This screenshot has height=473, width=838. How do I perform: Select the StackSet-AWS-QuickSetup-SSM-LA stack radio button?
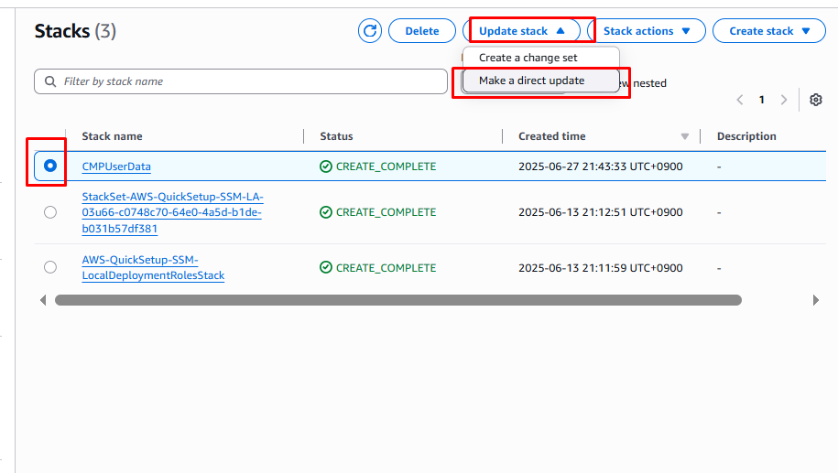pyautogui.click(x=50, y=212)
